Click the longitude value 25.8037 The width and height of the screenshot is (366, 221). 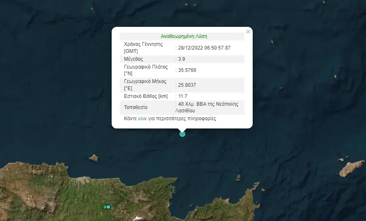click(187, 85)
